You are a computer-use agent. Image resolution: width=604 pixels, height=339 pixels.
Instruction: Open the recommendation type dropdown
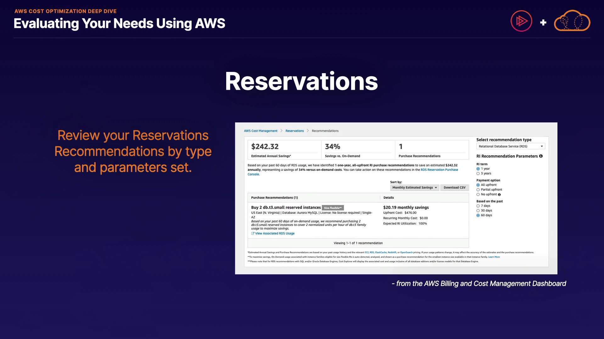(x=510, y=146)
